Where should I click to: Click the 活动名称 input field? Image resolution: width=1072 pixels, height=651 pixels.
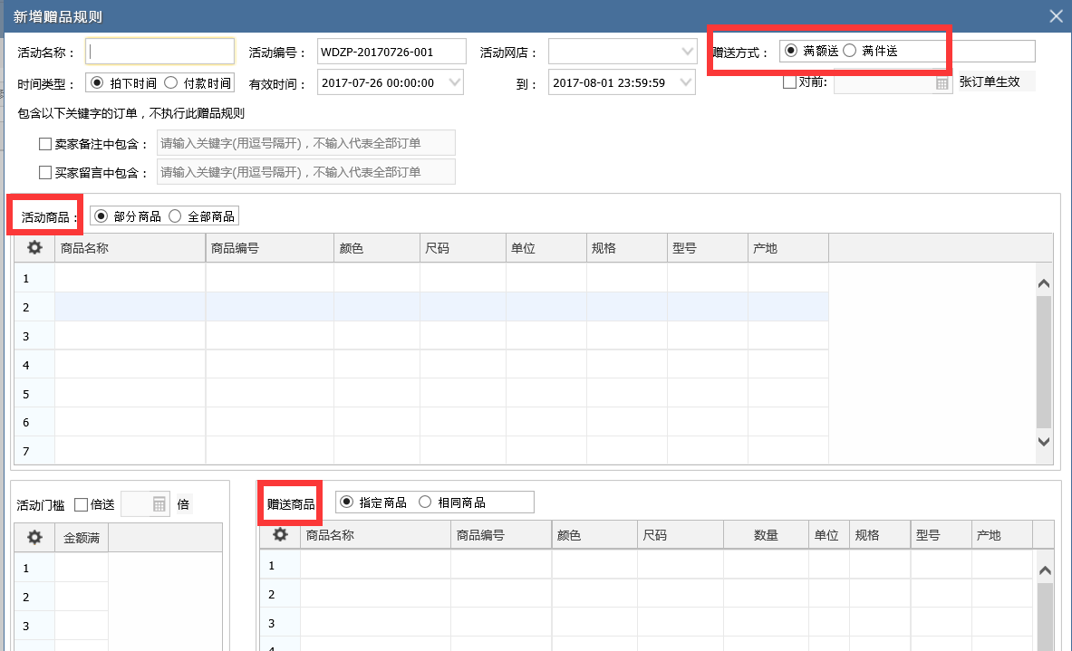pos(159,51)
